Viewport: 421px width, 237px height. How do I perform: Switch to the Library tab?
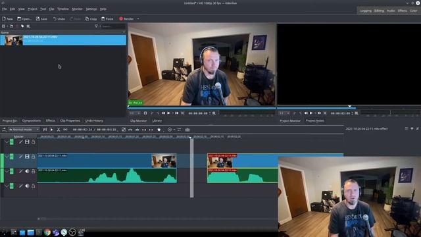tap(157, 121)
